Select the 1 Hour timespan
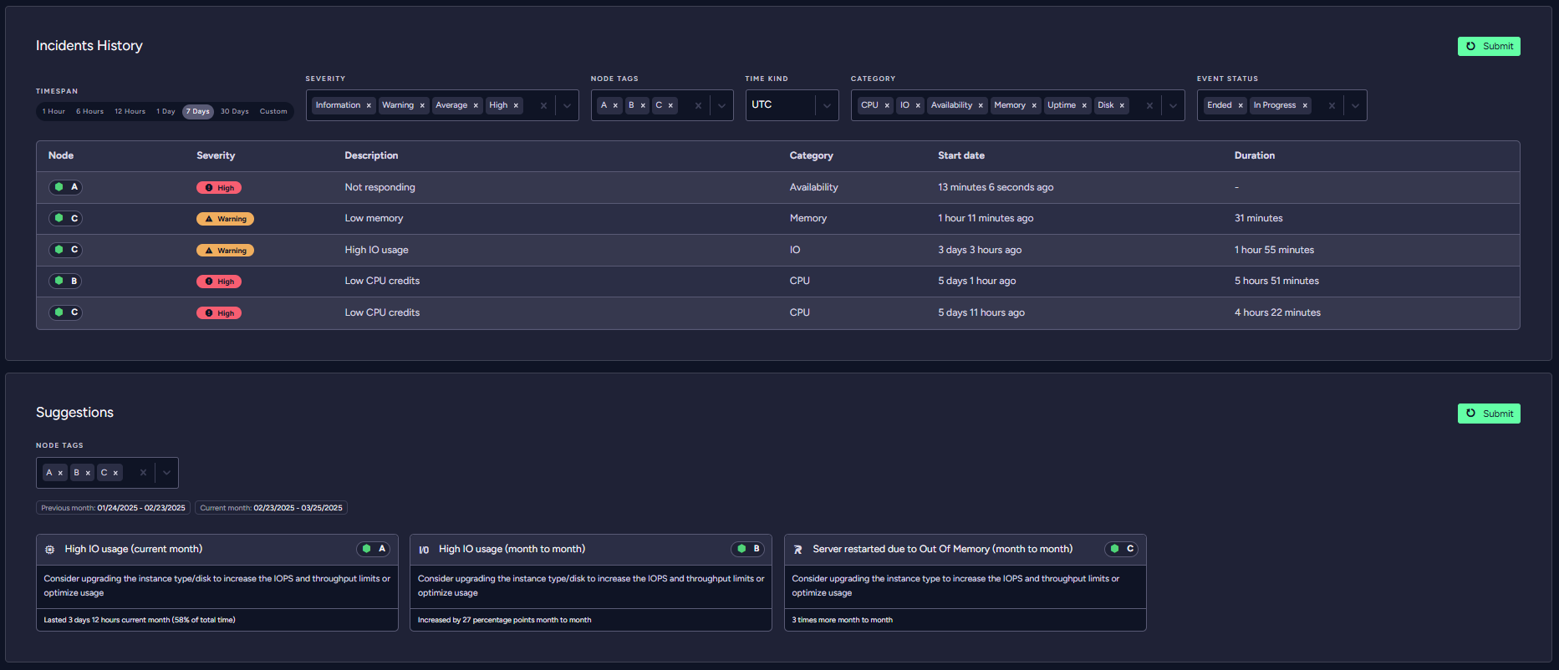Screen dimensions: 1559x670 coord(53,112)
